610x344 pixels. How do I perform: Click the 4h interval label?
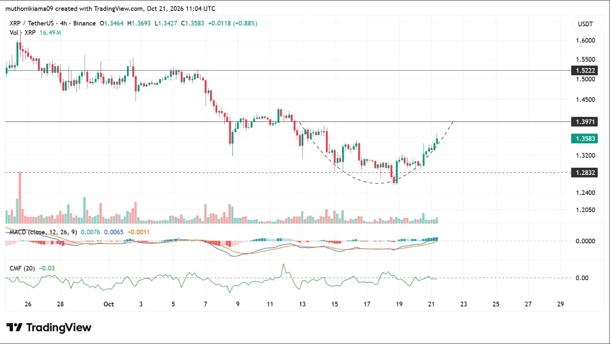tap(63, 23)
